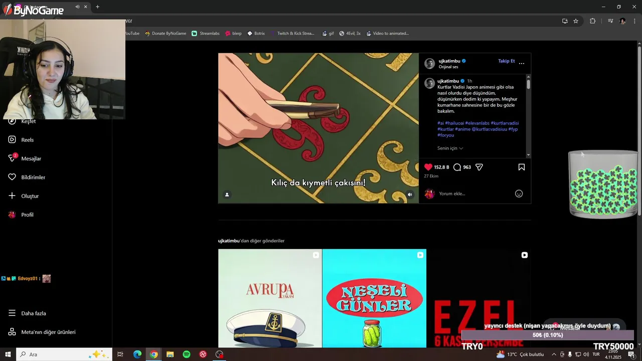Open the @kurtlar.vadisiuu mention link
Image resolution: width=642 pixels, height=361 pixels.
pos(489,129)
